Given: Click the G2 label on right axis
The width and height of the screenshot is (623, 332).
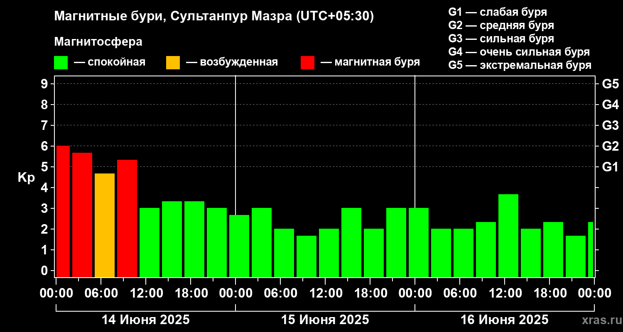Looking at the screenshot, I should [610, 146].
